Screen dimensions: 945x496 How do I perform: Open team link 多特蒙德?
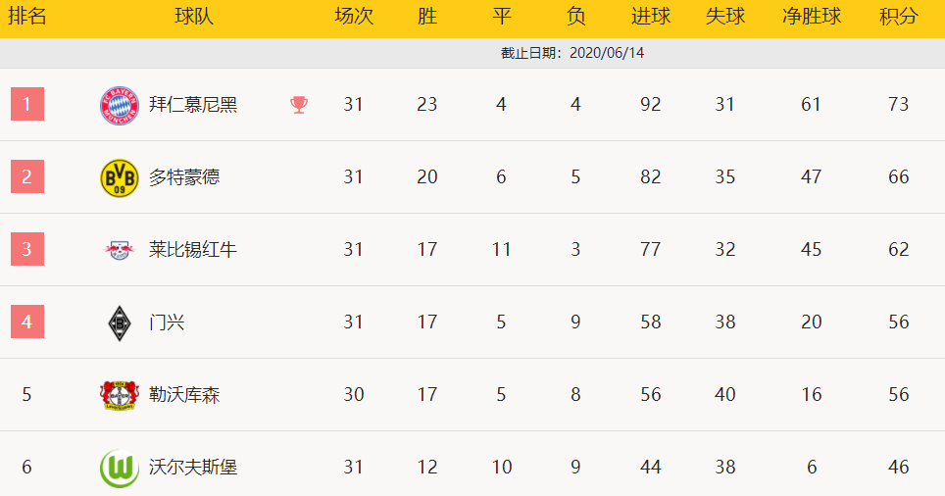click(x=184, y=177)
